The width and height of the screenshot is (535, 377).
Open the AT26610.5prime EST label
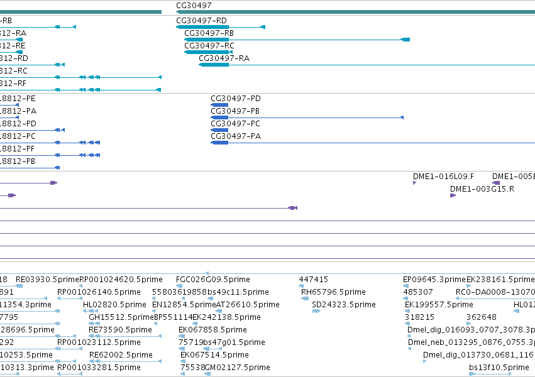pyautogui.click(x=248, y=305)
